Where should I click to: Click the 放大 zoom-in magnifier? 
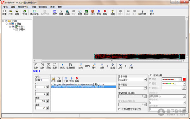[80, 66]
